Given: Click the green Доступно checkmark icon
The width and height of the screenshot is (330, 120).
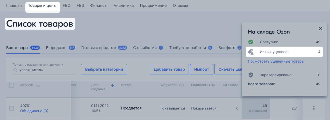Looking at the screenshot, I should pos(250,42).
